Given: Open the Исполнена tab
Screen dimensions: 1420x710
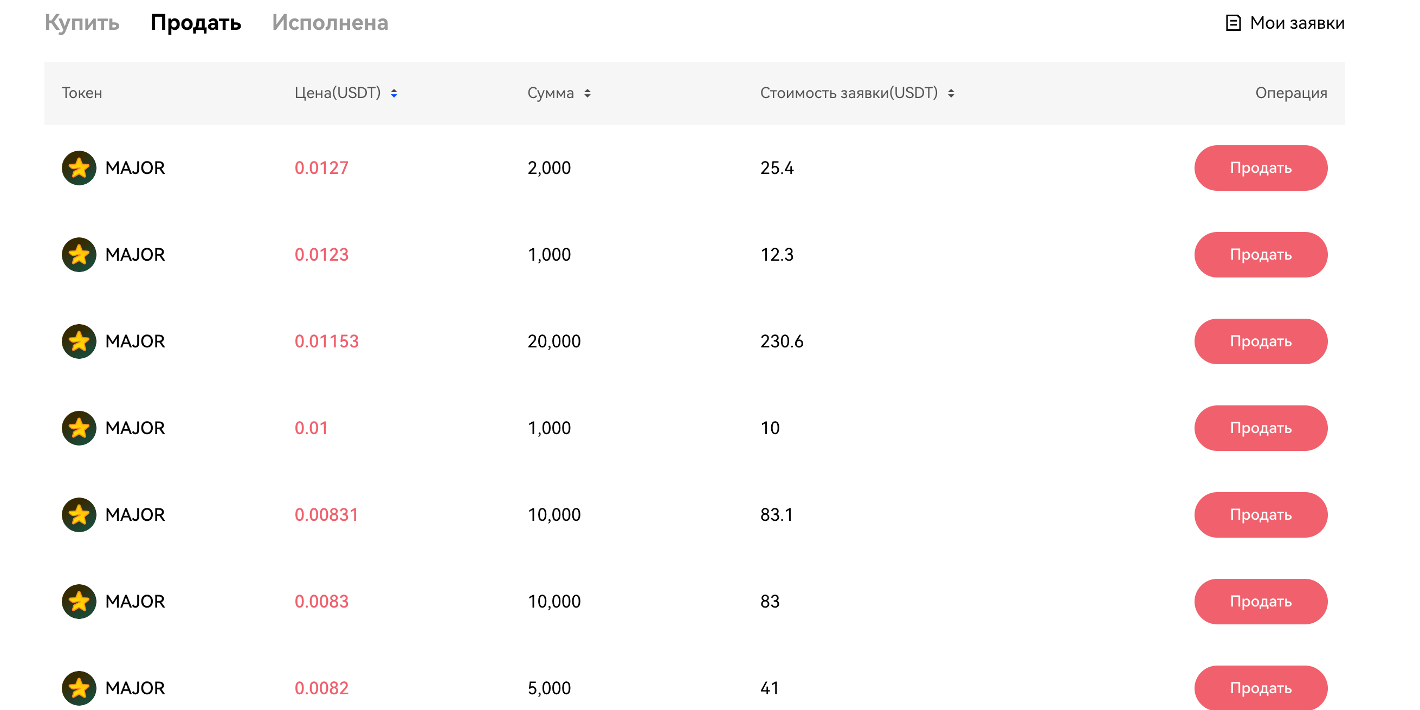Looking at the screenshot, I should coord(330,23).
